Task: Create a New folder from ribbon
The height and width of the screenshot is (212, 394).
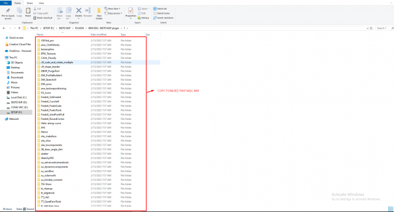Action: click(x=99, y=12)
